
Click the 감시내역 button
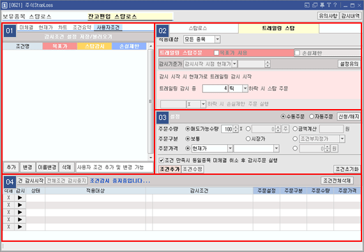pyautogui.click(x=351, y=16)
